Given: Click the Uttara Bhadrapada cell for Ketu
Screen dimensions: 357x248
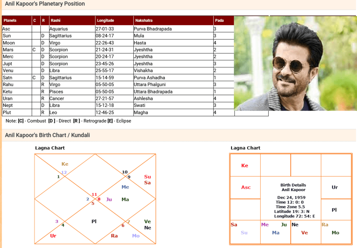Looking at the screenshot, I should [x=153, y=92].
